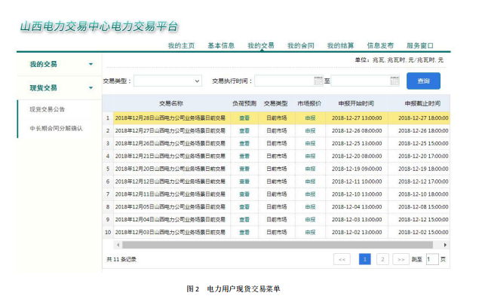Click the next page double-arrow button
This screenshot has height=308, width=482.
pos(401,259)
